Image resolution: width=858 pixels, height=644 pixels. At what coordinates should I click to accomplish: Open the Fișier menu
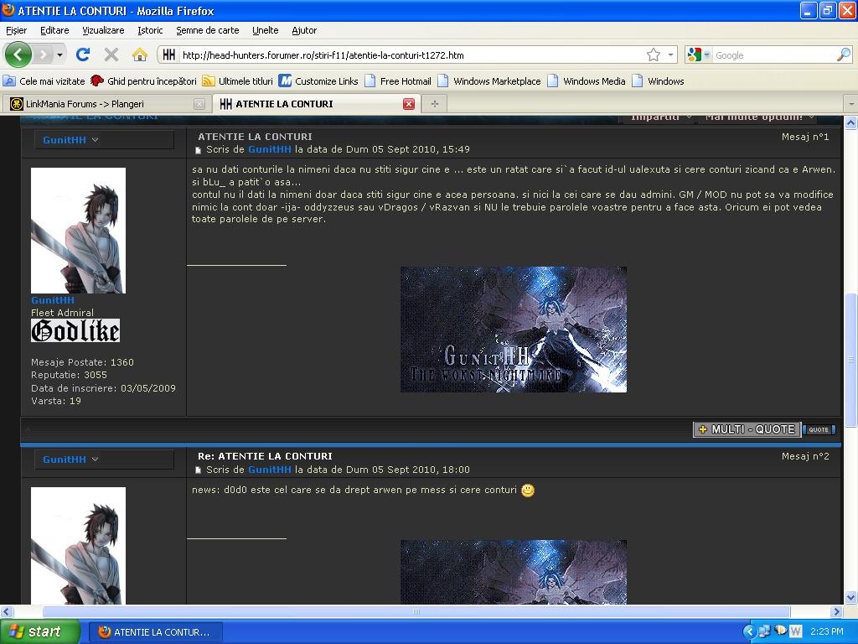[x=17, y=30]
